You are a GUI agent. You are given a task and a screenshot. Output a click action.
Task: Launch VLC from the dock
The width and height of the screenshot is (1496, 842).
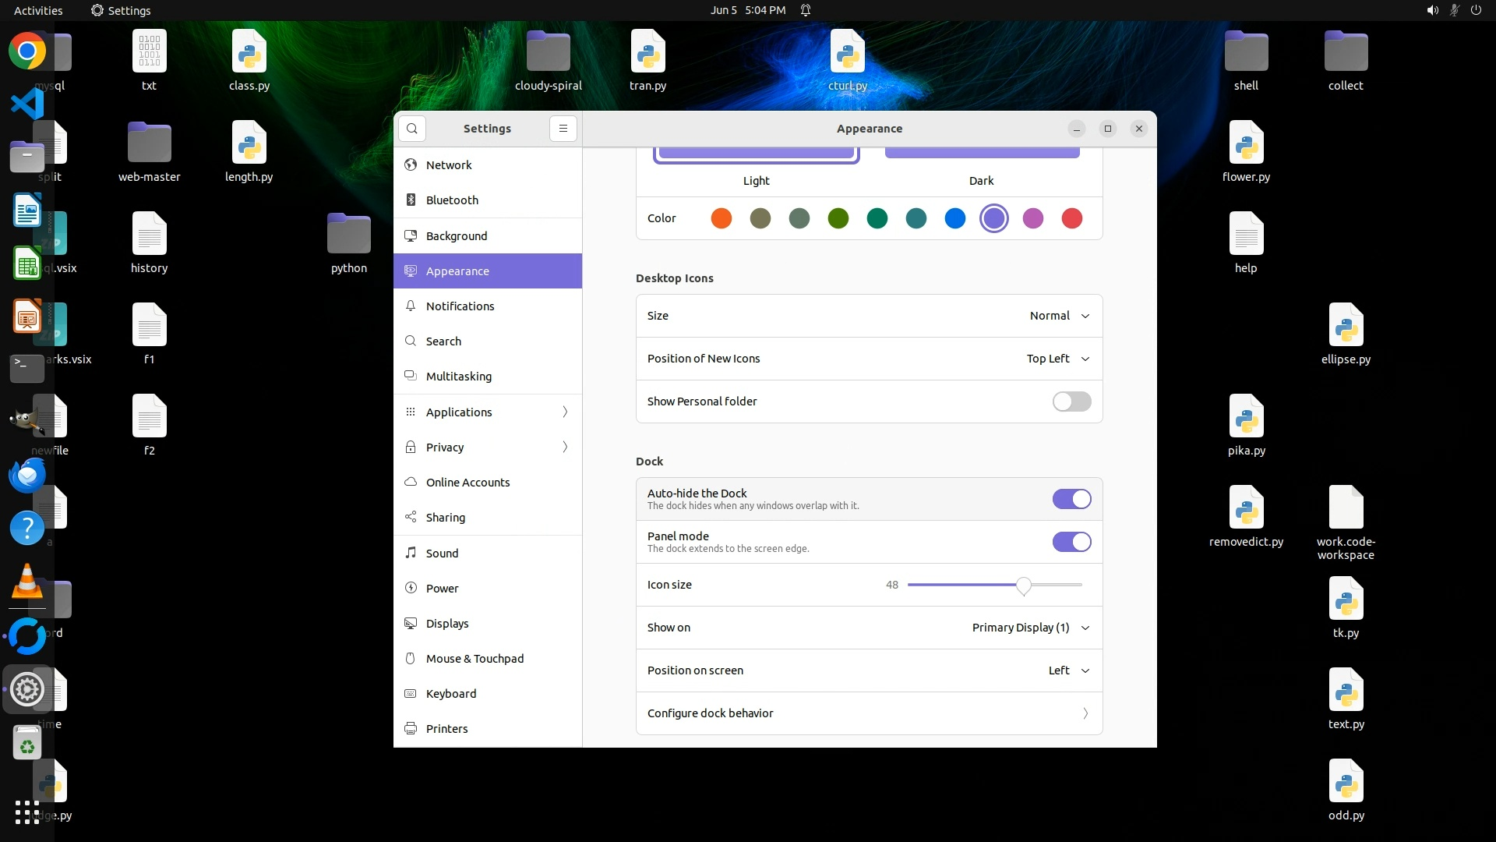(x=27, y=582)
